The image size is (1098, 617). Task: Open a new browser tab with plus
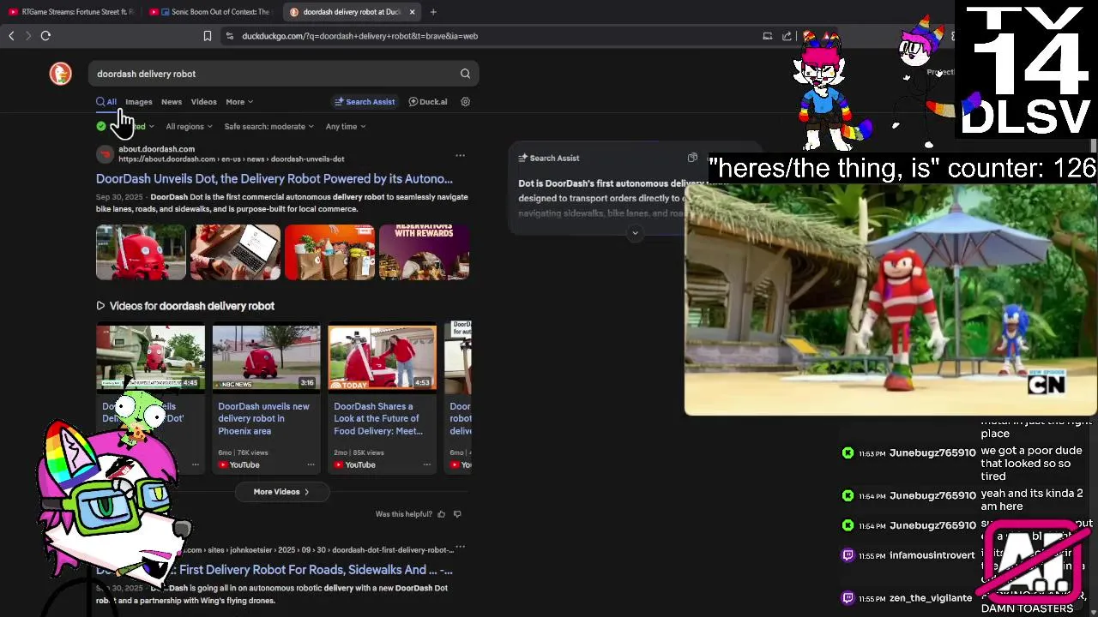click(433, 12)
